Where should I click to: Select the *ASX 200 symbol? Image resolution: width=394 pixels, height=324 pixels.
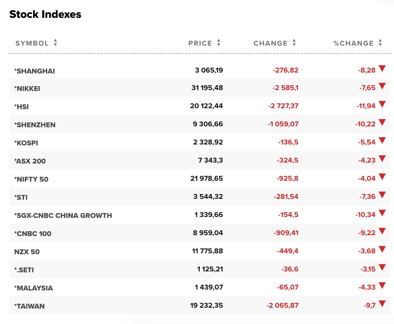pos(30,161)
